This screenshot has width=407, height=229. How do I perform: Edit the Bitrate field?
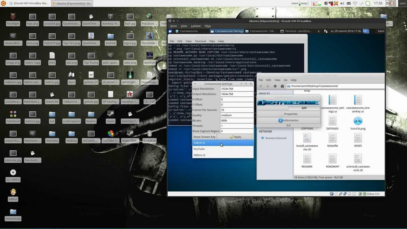pos(237,121)
